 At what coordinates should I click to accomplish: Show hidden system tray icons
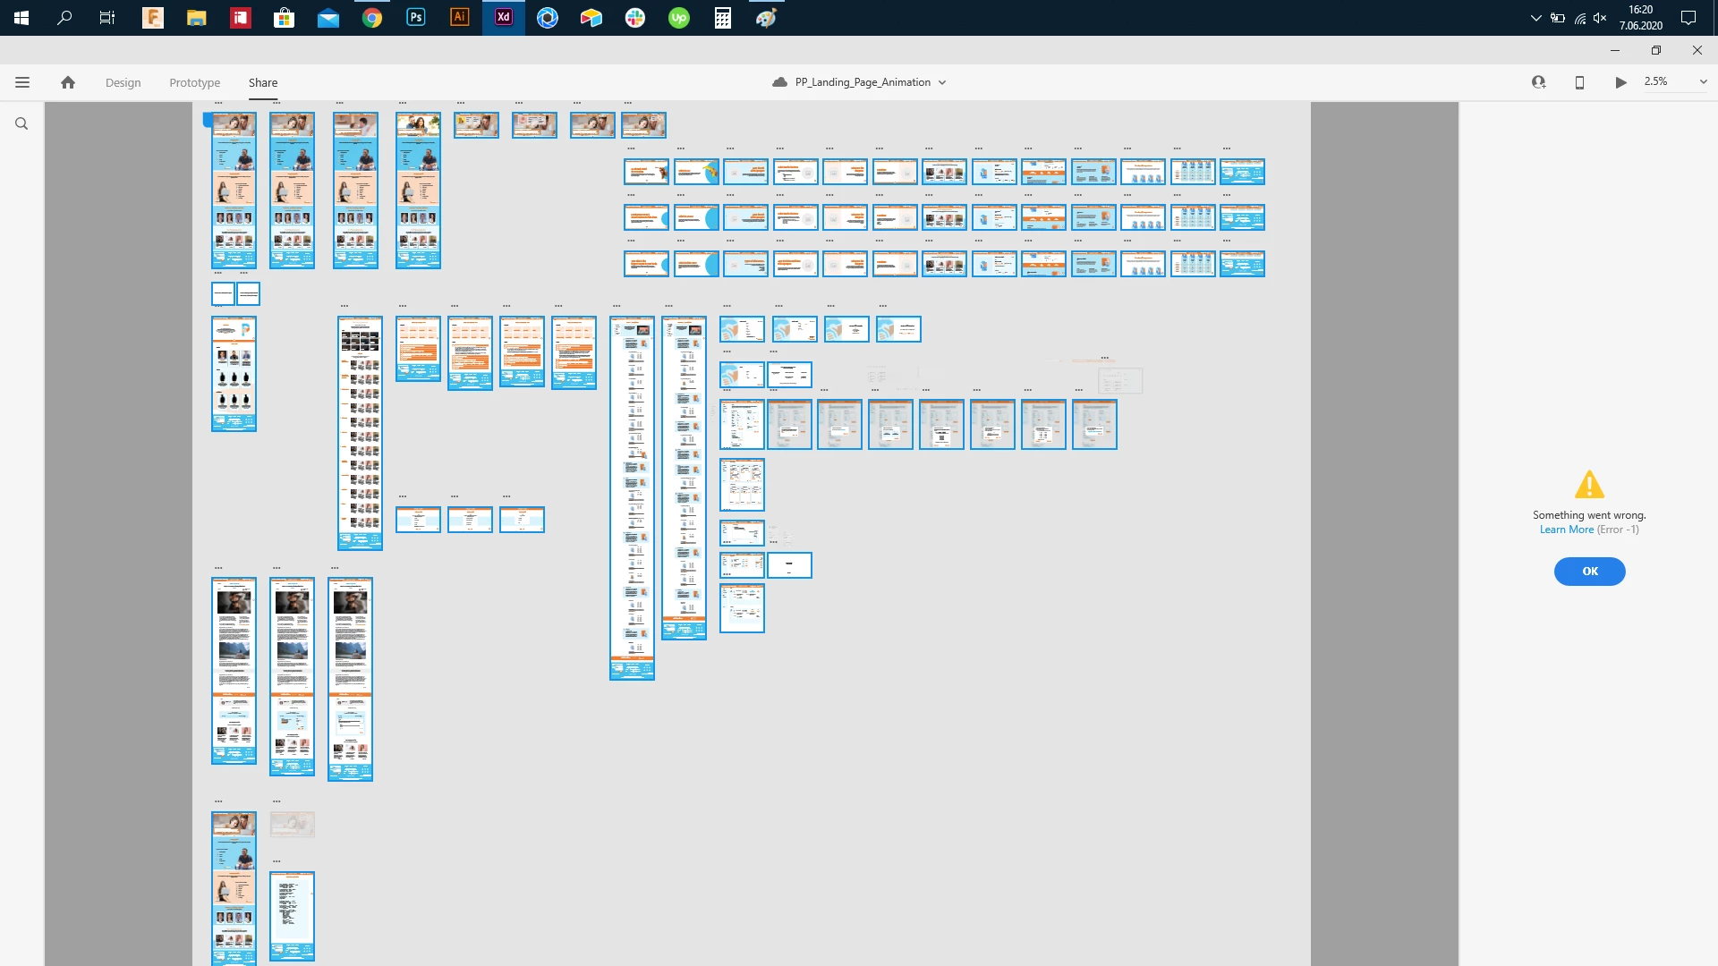coord(1535,18)
